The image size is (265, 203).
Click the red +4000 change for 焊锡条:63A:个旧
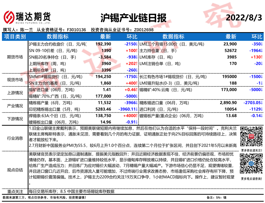(x=130, y=115)
